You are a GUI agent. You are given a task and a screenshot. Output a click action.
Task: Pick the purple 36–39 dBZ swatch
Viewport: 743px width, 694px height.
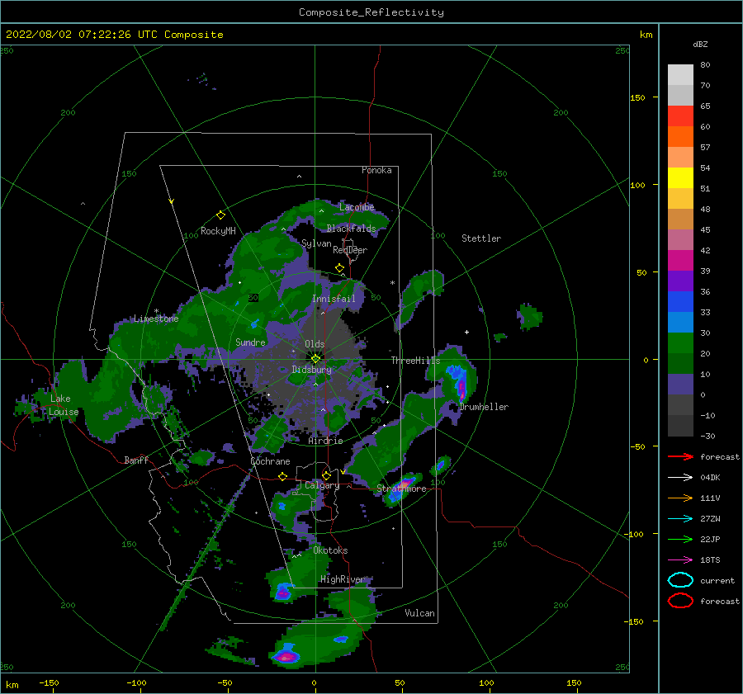[680, 281]
